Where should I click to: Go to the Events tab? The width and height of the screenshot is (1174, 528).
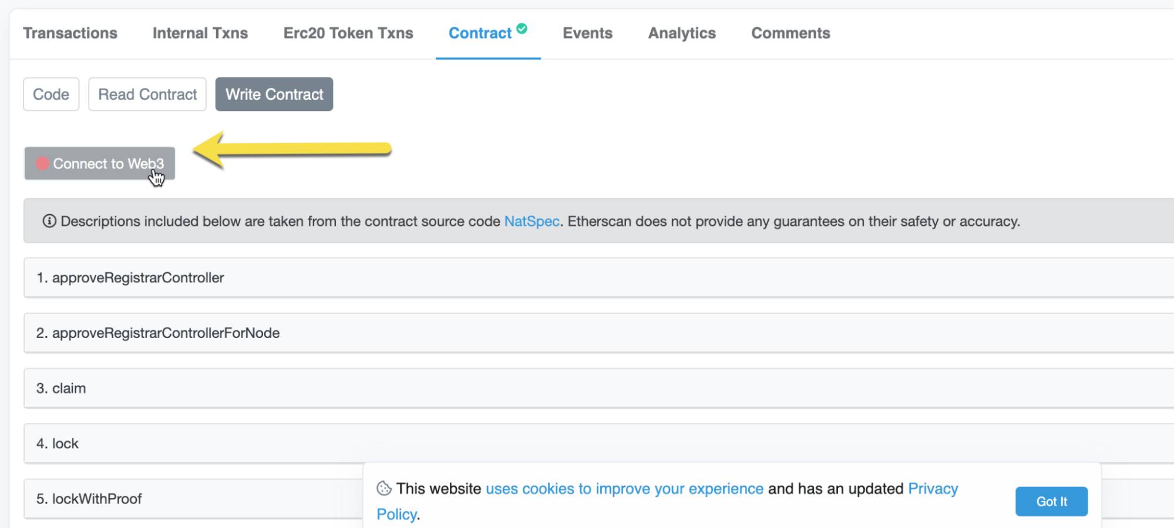(587, 33)
